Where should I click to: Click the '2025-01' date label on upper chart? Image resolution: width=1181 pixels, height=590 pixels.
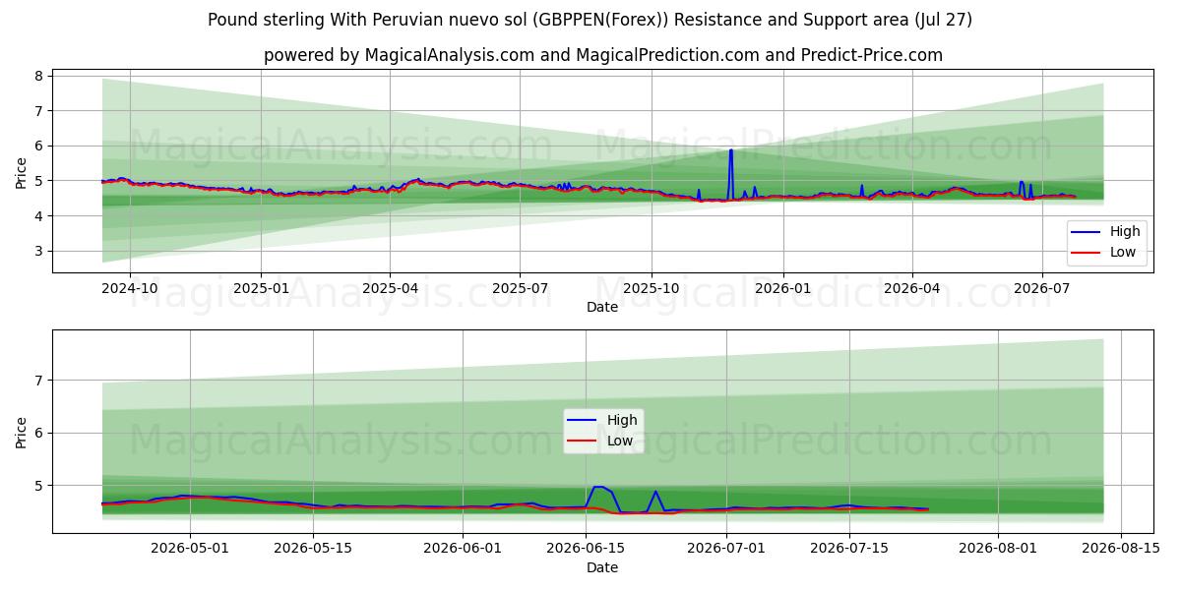pos(261,289)
